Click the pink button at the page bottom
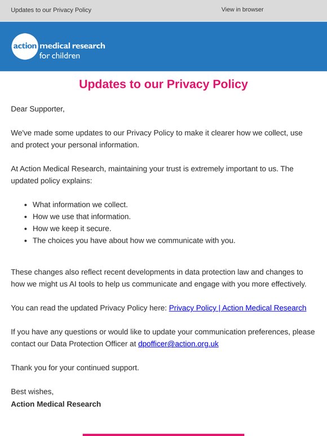The width and height of the screenshot is (327, 436). pos(163,435)
